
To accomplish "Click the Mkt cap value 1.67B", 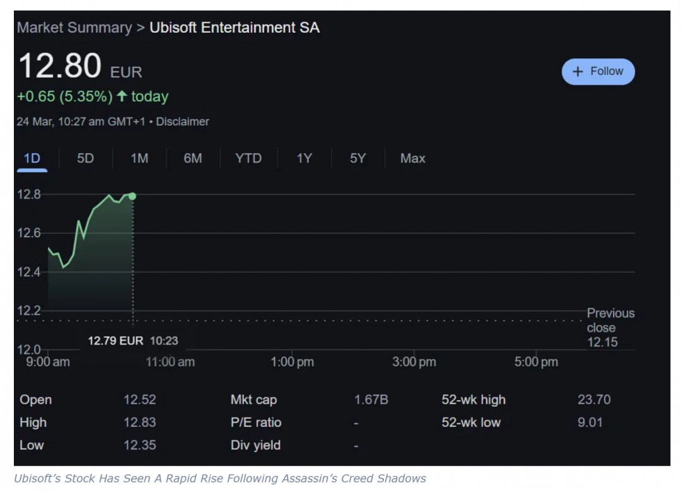I will tap(371, 399).
